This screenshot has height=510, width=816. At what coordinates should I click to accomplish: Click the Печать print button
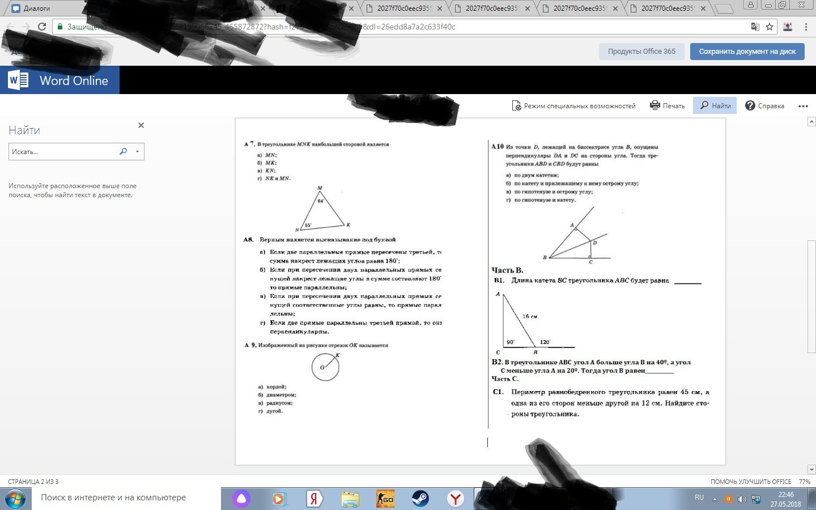[x=668, y=105]
